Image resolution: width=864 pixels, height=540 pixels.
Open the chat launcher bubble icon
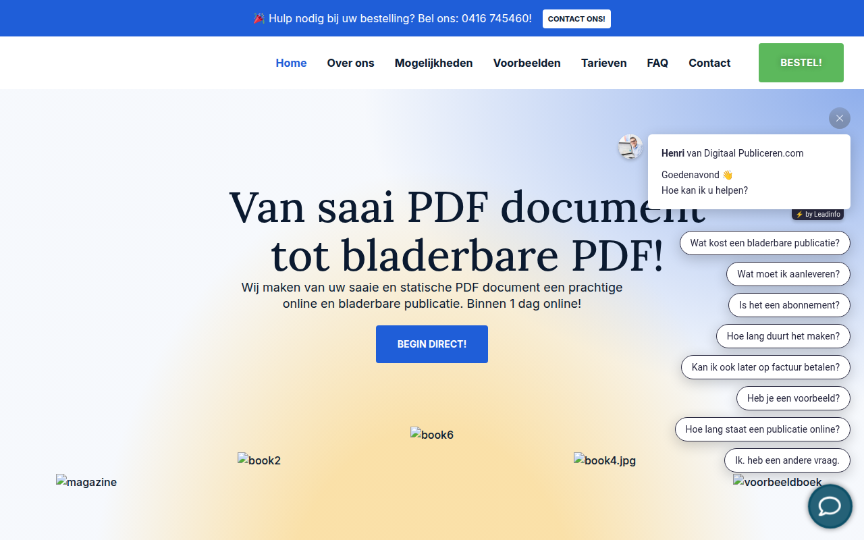[x=830, y=506]
